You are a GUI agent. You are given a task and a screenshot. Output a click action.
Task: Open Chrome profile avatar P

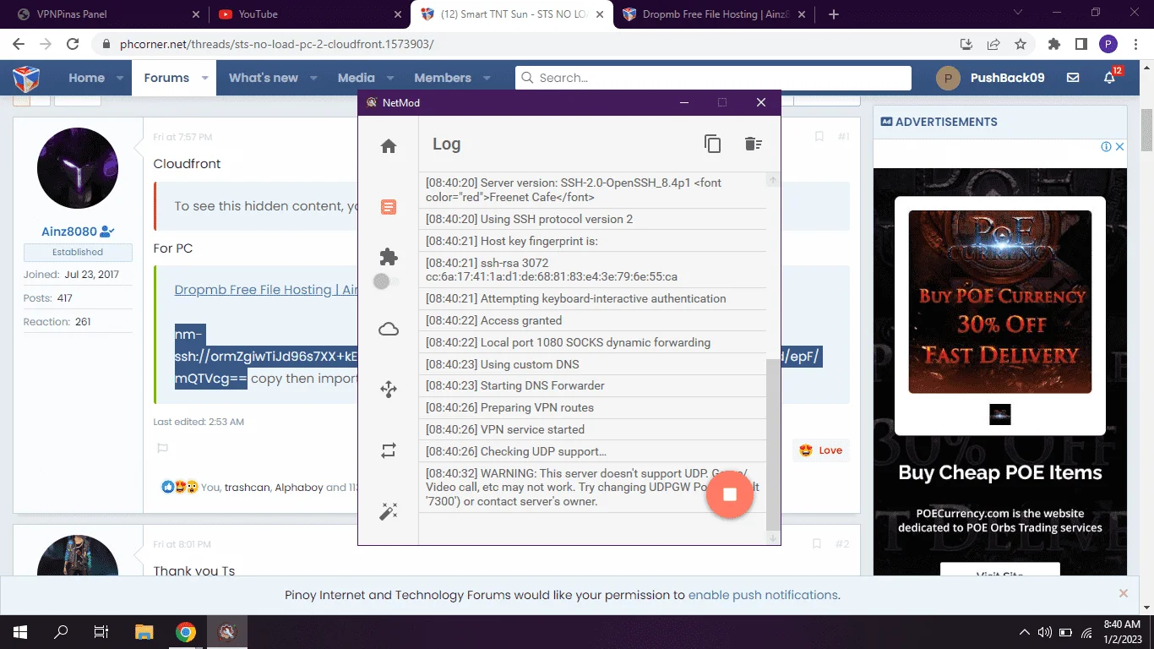[1108, 44]
